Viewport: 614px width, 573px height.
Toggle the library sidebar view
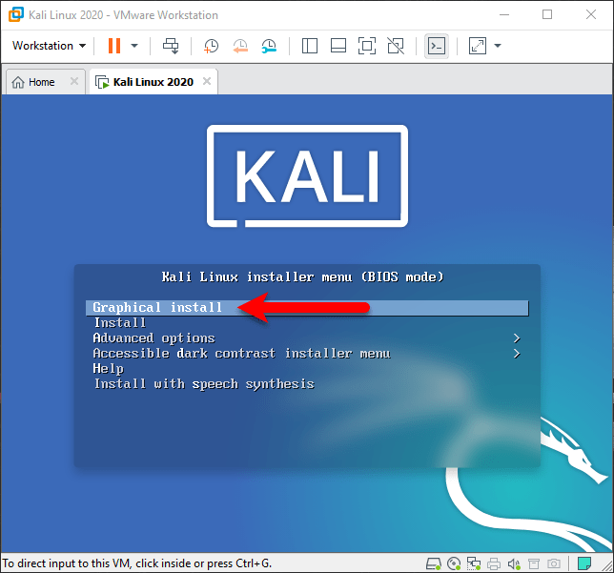(x=309, y=46)
